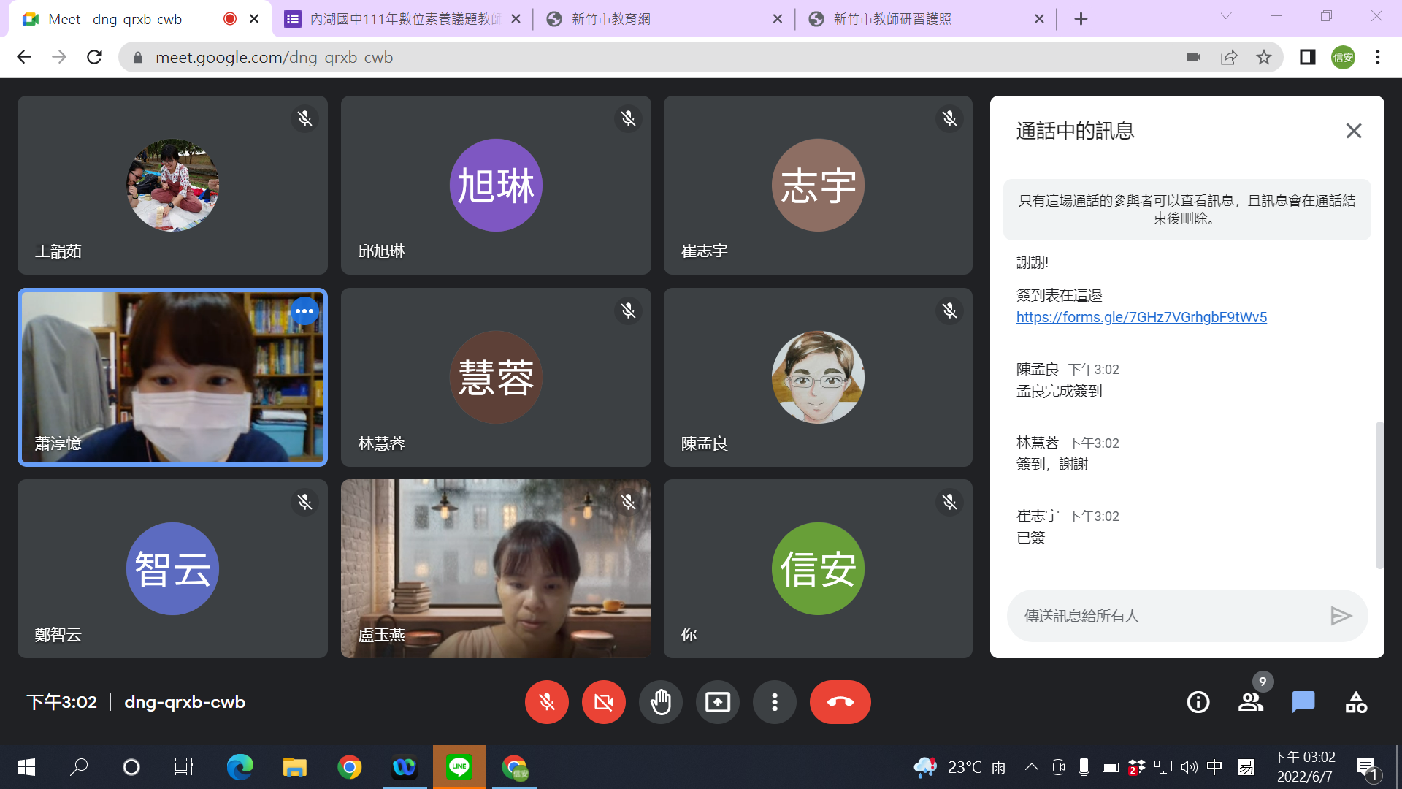Open more options three-dot menu in call controls
This screenshot has width=1402, height=789.
click(x=774, y=702)
